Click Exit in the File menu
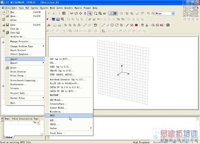Image resolution: width=200 pixels, height=144 pixels. (25, 103)
